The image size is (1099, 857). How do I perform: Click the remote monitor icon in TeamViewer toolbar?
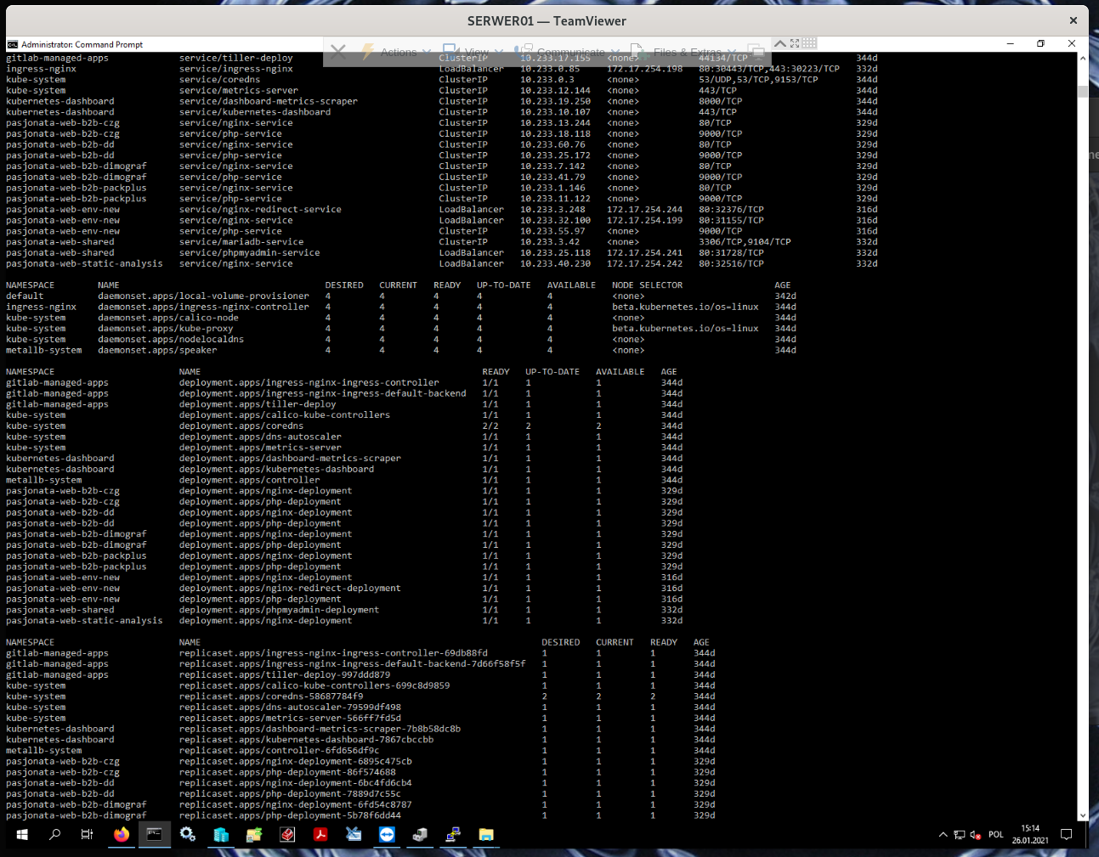pos(755,52)
